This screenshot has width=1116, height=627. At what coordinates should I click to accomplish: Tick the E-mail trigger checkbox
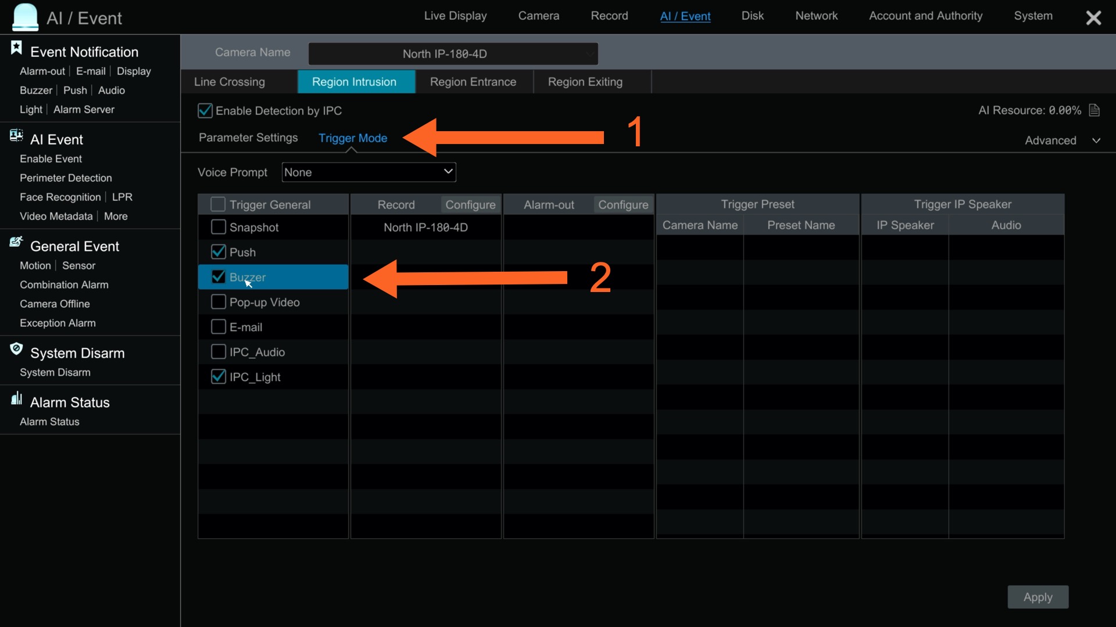[219, 327]
